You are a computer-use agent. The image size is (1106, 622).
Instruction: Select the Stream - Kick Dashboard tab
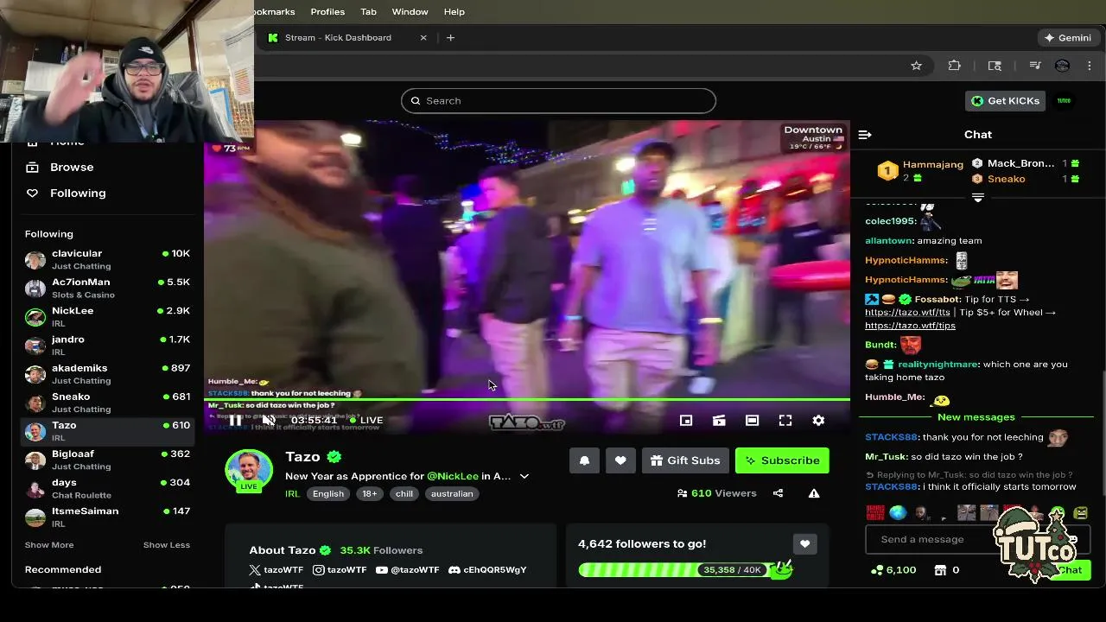click(x=346, y=37)
